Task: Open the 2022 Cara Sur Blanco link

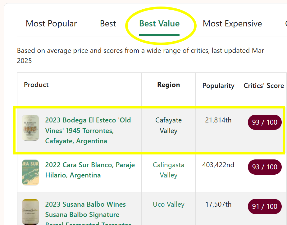Action: pos(90,170)
